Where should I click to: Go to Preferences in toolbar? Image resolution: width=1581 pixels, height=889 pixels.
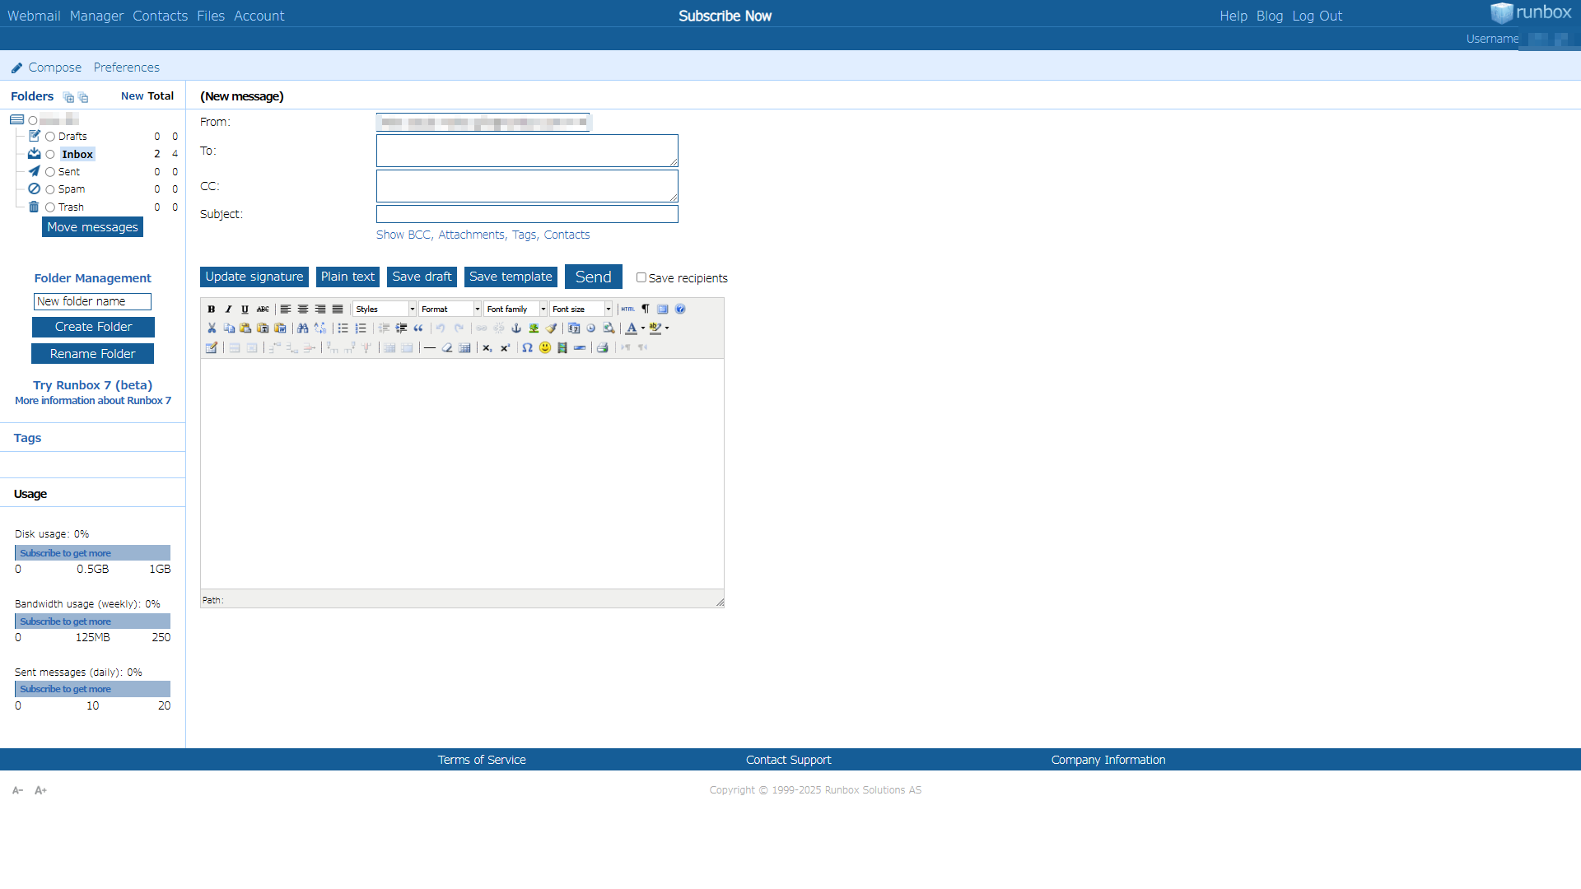pos(126,67)
